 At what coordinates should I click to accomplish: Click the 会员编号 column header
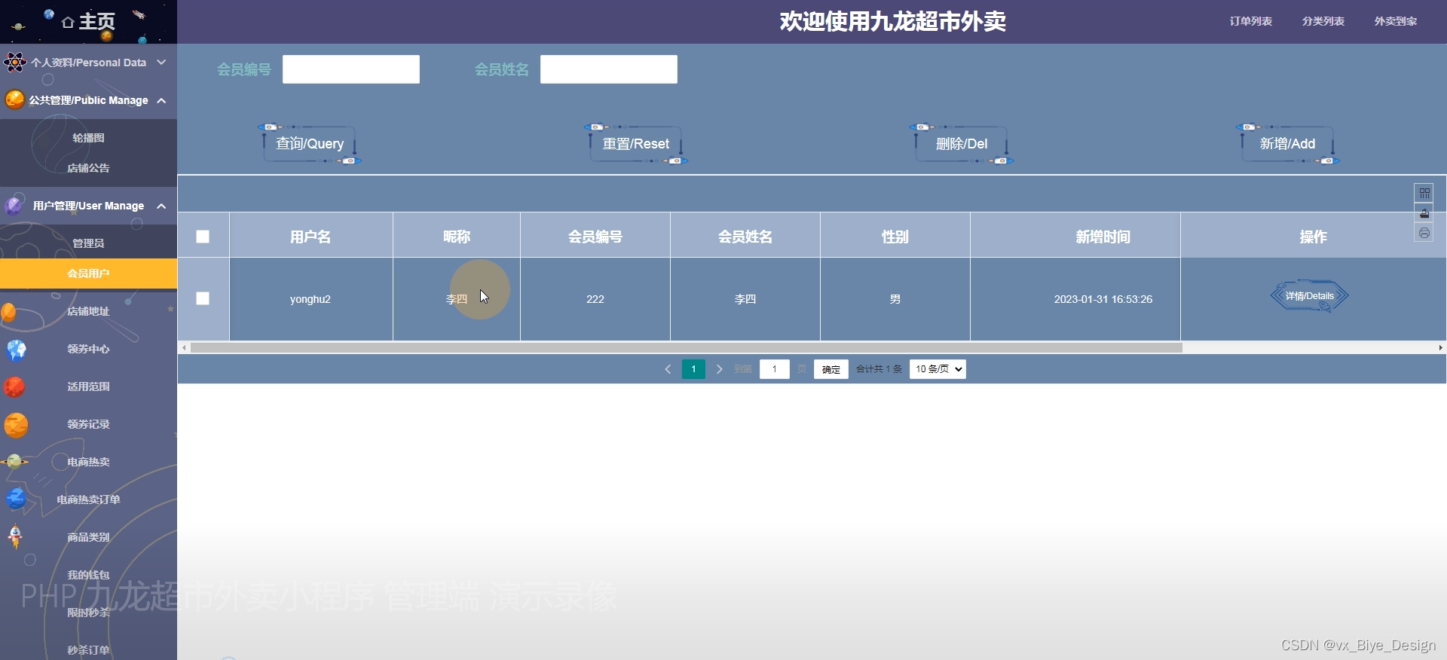click(595, 237)
